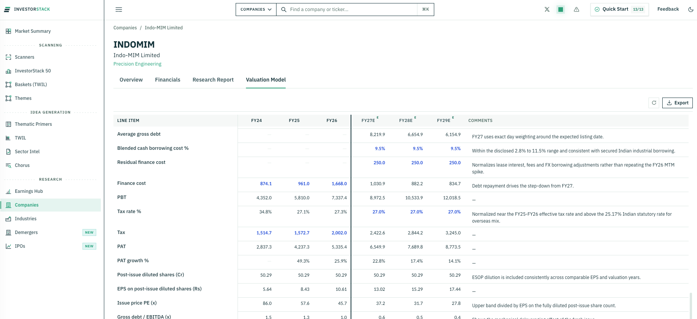This screenshot has height=319, width=697.
Task: Click the Export button
Action: pos(677,103)
